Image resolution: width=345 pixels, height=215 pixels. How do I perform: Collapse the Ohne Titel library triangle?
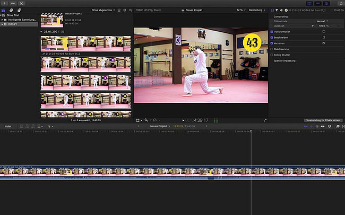pyautogui.click(x=1, y=15)
